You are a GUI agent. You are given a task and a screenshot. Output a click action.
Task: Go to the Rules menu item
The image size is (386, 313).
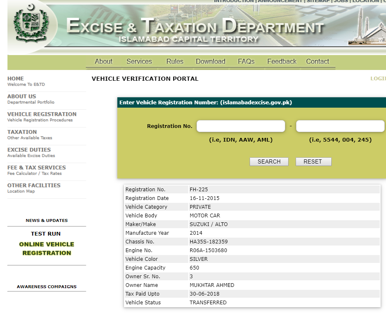pos(175,61)
